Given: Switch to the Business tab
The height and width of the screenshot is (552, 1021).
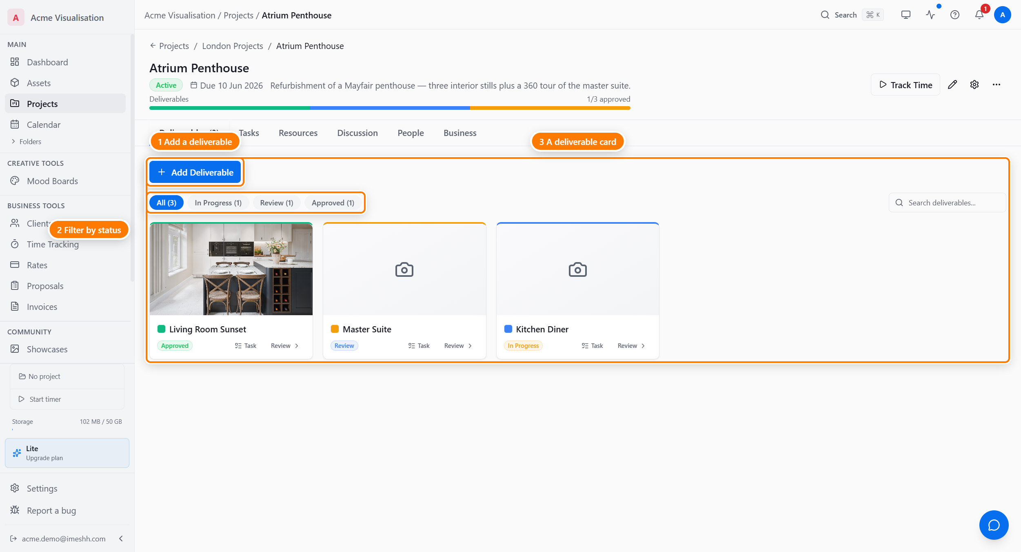Looking at the screenshot, I should (x=460, y=133).
